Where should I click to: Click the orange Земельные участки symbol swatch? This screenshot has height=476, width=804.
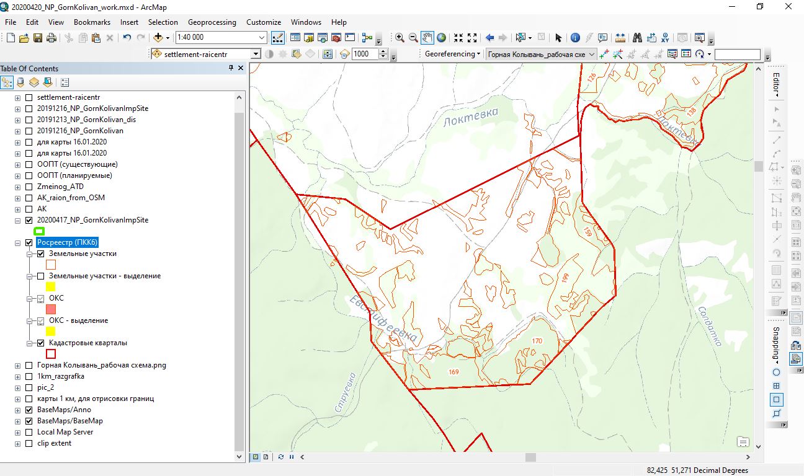click(x=51, y=265)
